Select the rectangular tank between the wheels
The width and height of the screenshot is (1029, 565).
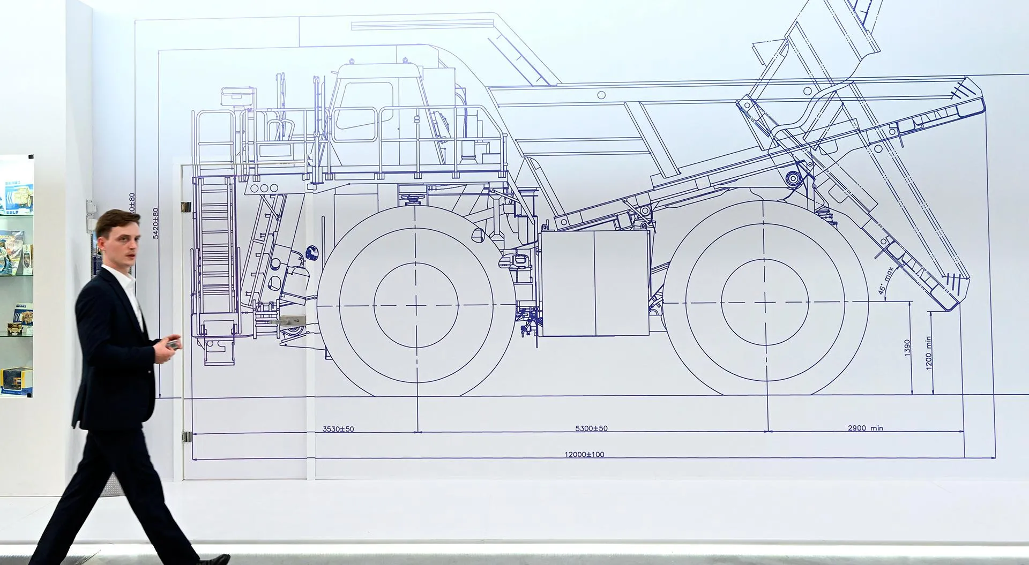coord(594,283)
